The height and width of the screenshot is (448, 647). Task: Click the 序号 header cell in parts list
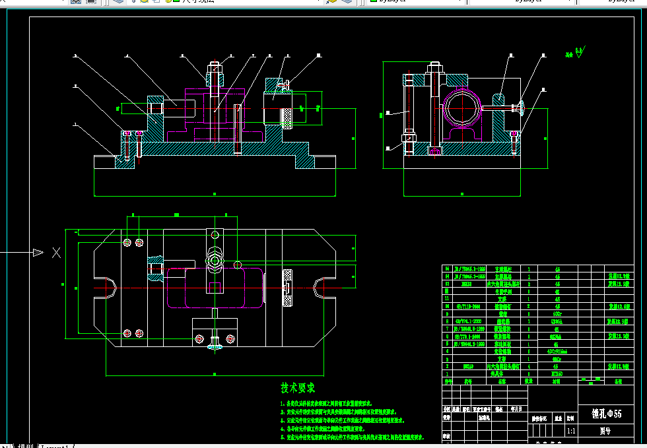447,381
